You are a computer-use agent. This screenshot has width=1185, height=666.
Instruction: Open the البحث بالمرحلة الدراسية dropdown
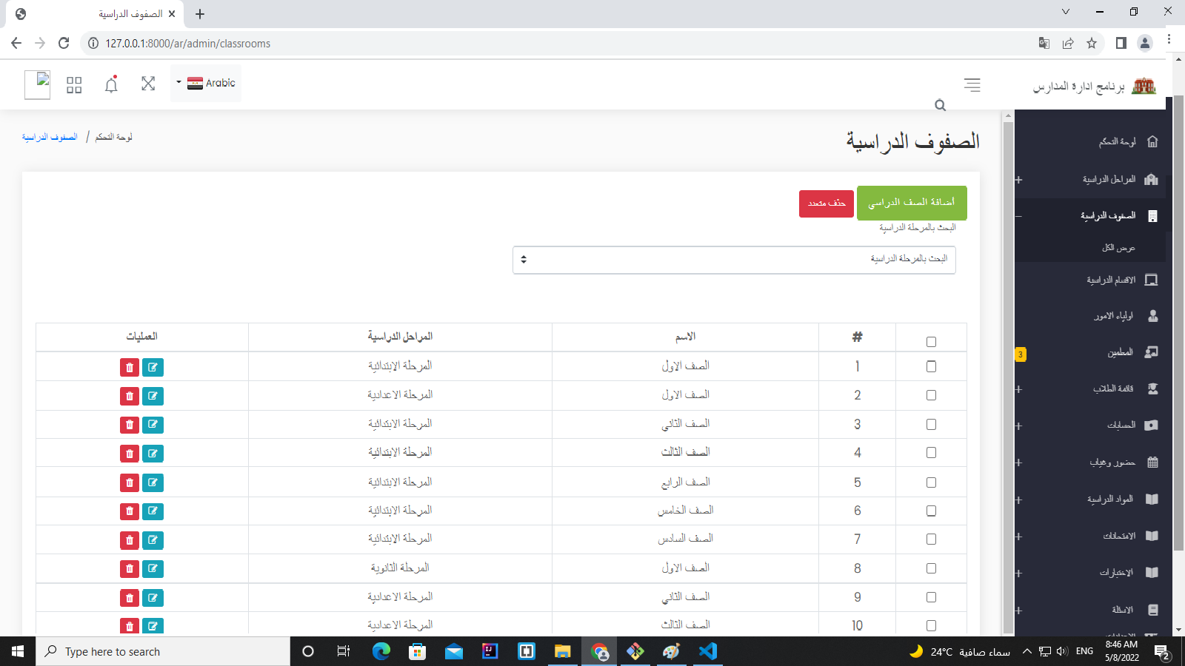pos(733,260)
